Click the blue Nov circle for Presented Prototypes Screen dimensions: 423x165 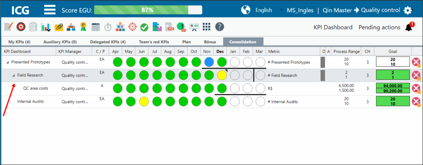(x=209, y=62)
